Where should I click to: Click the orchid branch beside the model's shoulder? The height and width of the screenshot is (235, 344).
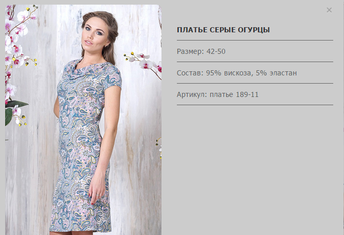tap(143, 63)
